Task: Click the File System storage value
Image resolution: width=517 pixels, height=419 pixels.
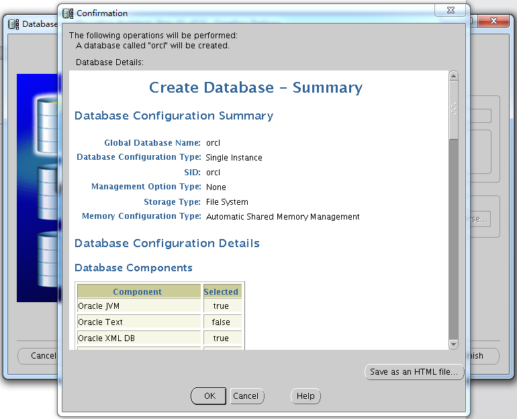Action: click(227, 201)
